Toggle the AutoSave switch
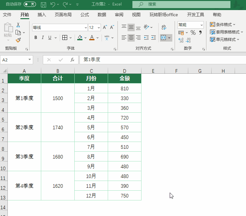This screenshot has width=246, height=216. [30, 4]
